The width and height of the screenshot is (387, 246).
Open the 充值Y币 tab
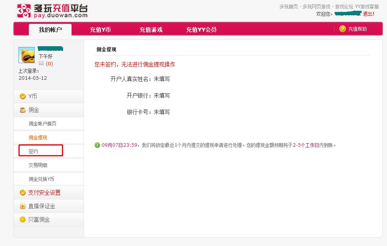click(x=100, y=30)
